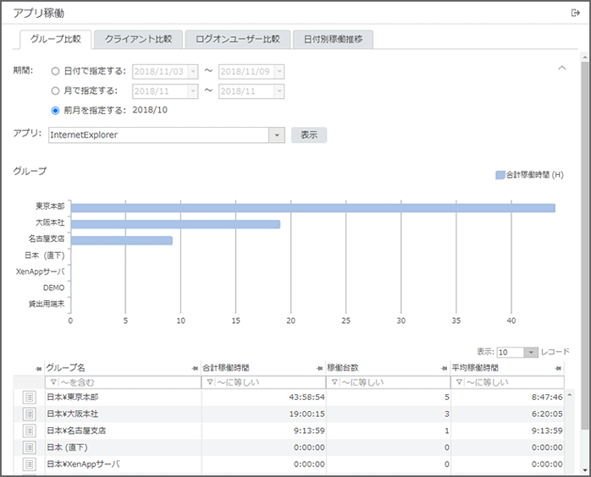Click filter icon in グループ名 column
Screen dimensions: 591x477
(52, 383)
